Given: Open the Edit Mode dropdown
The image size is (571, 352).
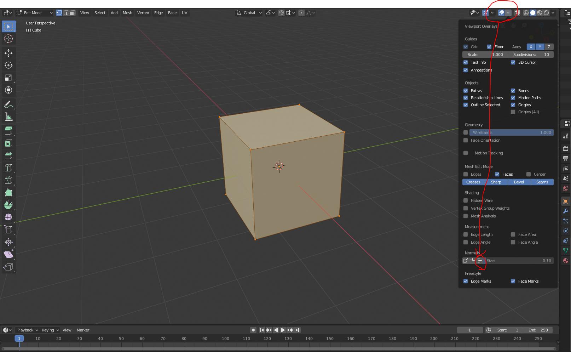Looking at the screenshot, I should coord(35,13).
